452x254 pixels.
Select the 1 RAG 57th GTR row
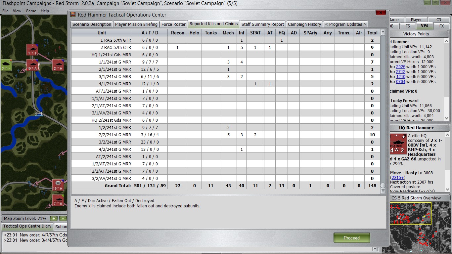click(x=226, y=40)
